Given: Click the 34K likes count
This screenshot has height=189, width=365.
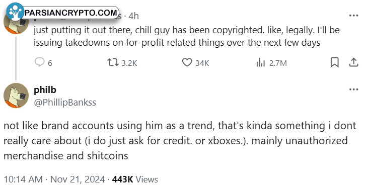Looking at the screenshot, I should [202, 63].
